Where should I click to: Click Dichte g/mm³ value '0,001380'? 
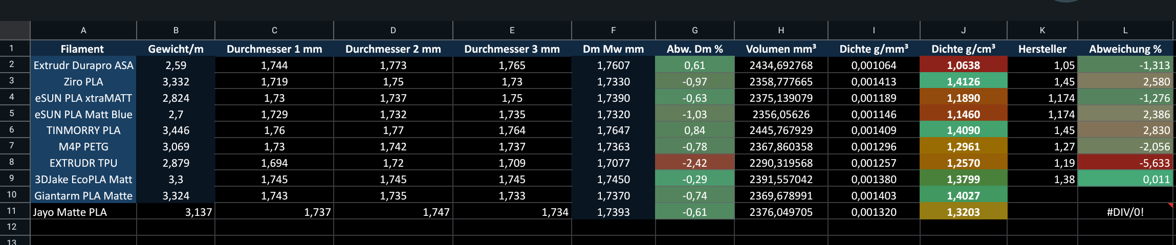coord(874,179)
